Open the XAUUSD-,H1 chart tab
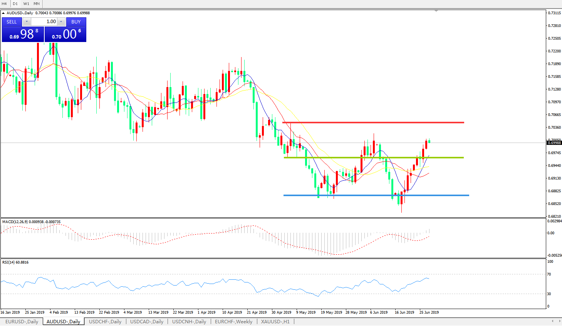 coord(275,321)
